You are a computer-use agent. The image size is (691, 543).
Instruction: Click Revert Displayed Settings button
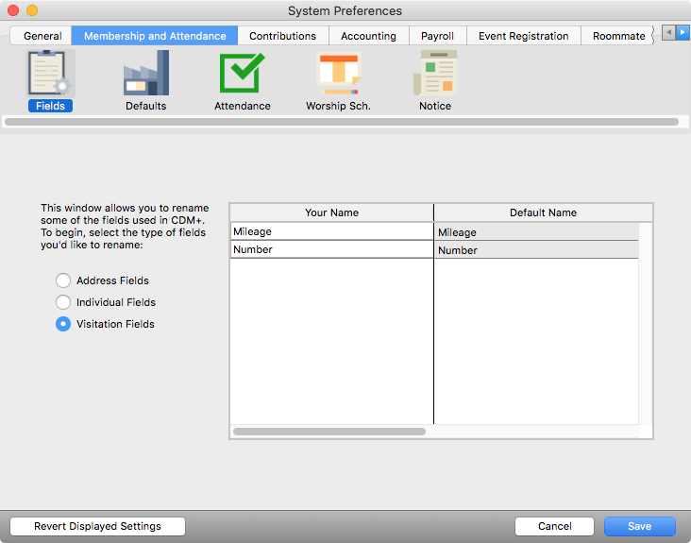click(x=97, y=526)
